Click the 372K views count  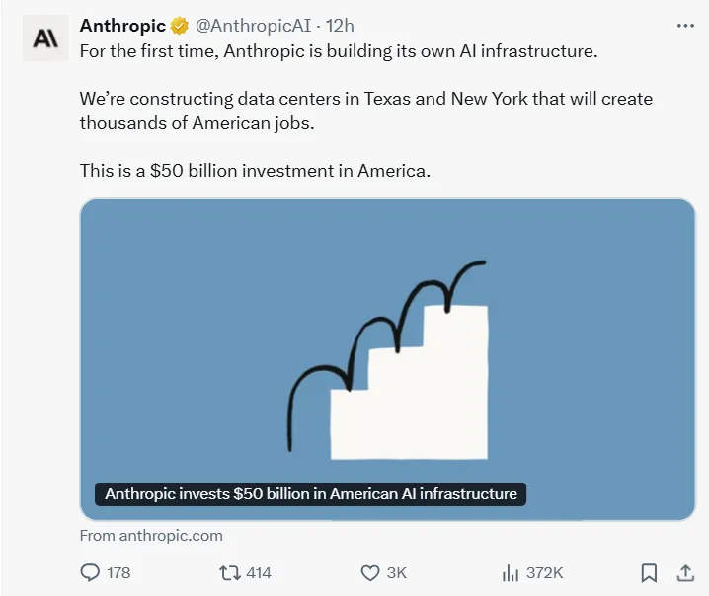pos(544,572)
